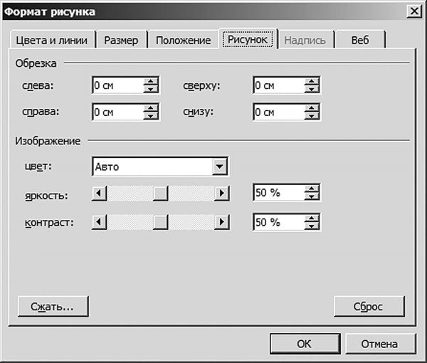Go to the Веб tab

pyautogui.click(x=360, y=40)
